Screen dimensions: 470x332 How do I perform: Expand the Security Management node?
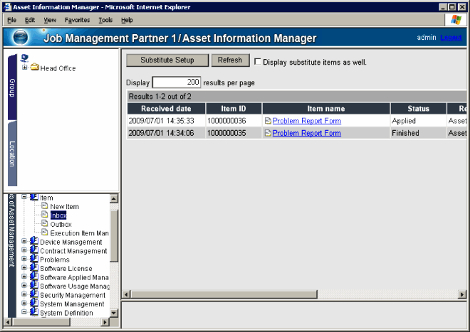[24, 294]
